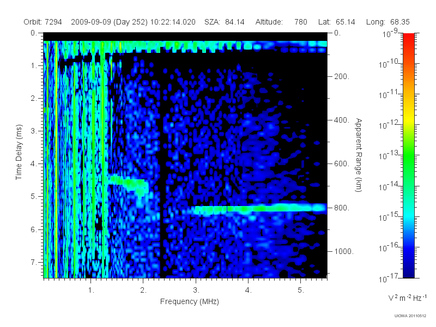Click the red top of the color scale
The image size is (436, 327).
408,38
